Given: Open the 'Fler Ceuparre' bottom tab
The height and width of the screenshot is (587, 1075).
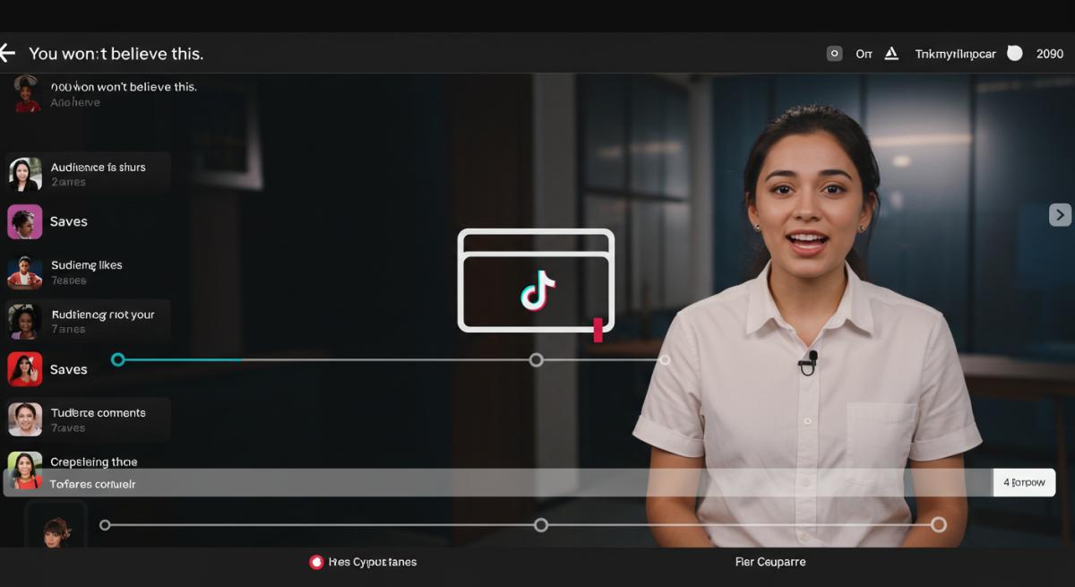Looking at the screenshot, I should point(770,562).
